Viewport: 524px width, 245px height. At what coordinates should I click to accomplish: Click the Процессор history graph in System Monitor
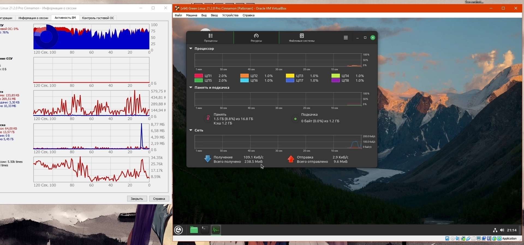point(278,60)
